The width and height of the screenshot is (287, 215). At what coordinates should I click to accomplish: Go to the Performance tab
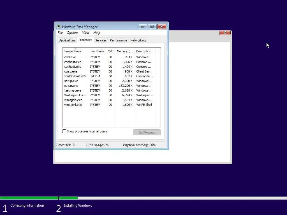click(119, 40)
